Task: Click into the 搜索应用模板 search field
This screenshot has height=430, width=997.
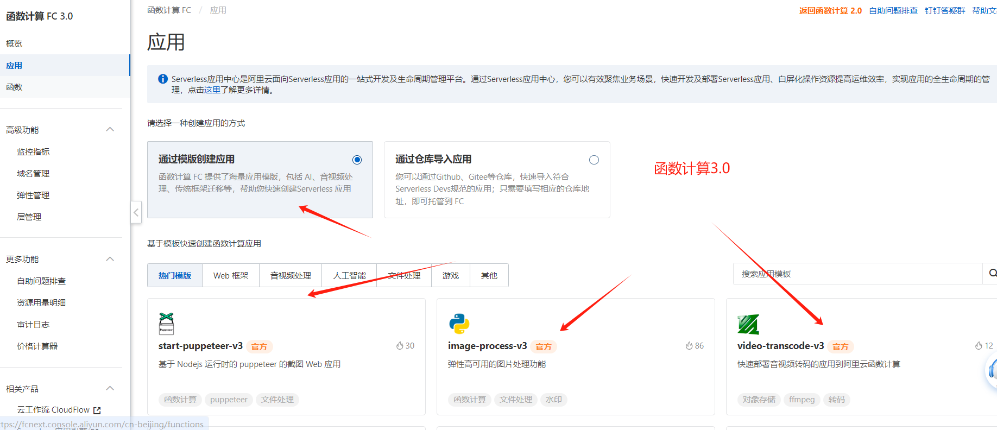Action: (858, 274)
